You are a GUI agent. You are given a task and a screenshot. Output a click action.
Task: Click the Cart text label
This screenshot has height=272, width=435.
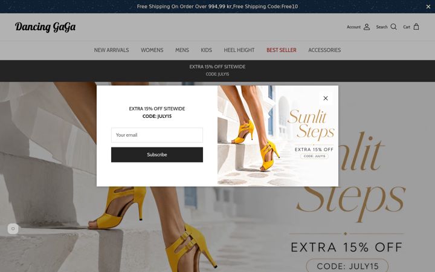407,27
